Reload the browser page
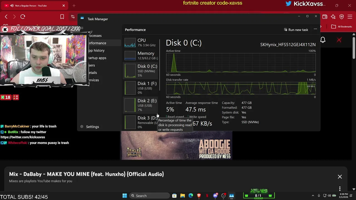 [23, 17]
